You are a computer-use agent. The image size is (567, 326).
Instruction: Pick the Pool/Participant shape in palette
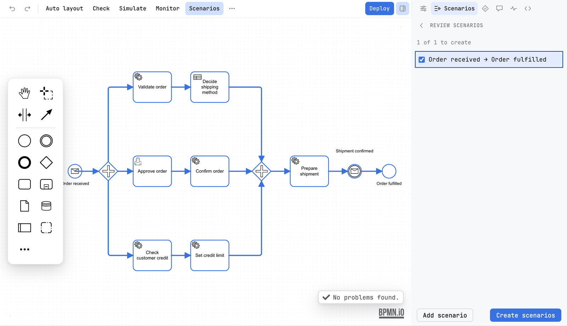click(24, 228)
